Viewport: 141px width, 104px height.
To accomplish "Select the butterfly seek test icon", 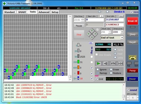I will click(120, 64).
